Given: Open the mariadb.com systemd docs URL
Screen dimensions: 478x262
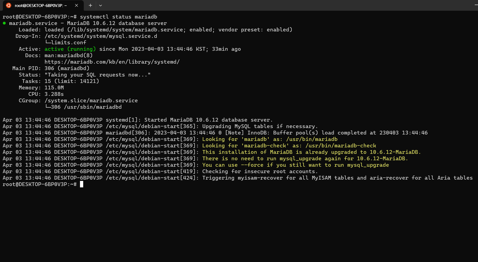Looking at the screenshot, I should 112,62.
